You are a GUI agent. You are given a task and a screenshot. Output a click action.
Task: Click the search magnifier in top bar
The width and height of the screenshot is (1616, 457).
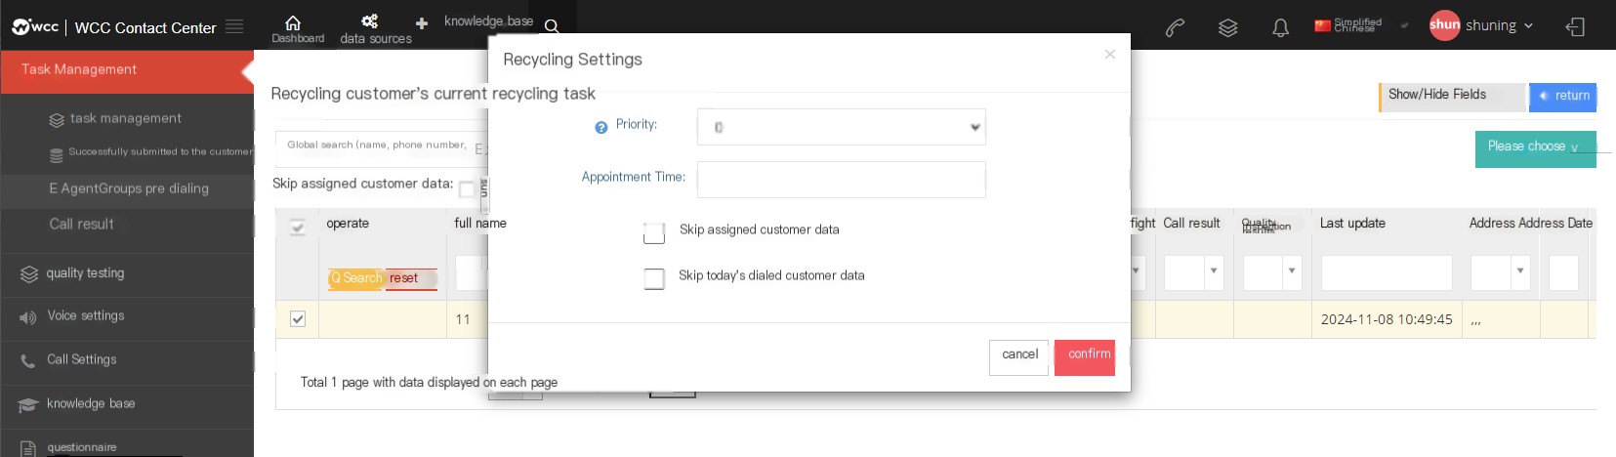tap(552, 26)
